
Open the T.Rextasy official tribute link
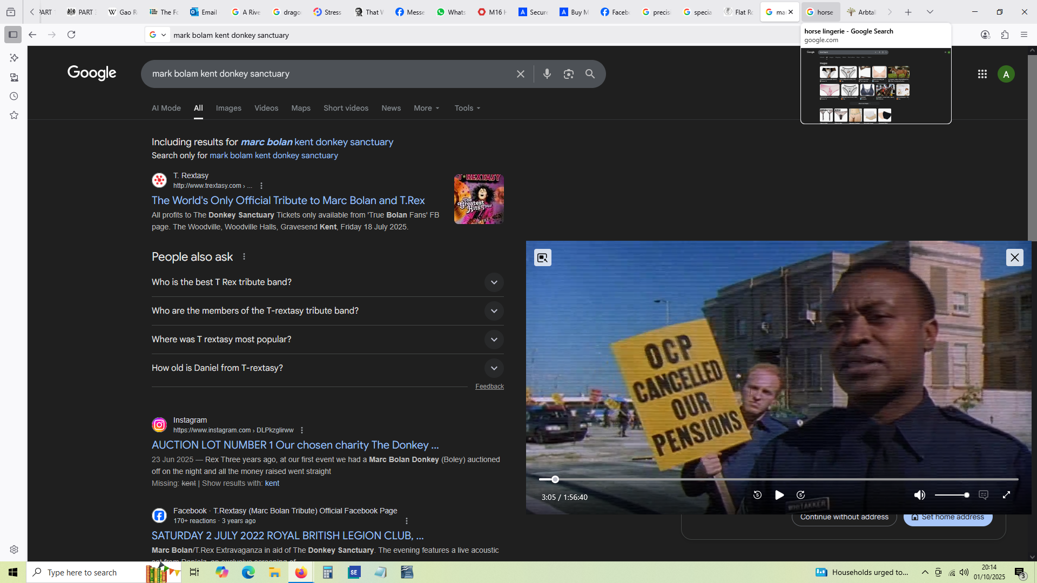pyautogui.click(x=288, y=200)
